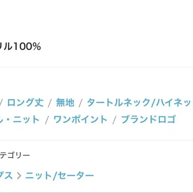Viewport: 193px width, 193px height.
Task: Open the ブランドロゴ tag link
Action: click(149, 119)
